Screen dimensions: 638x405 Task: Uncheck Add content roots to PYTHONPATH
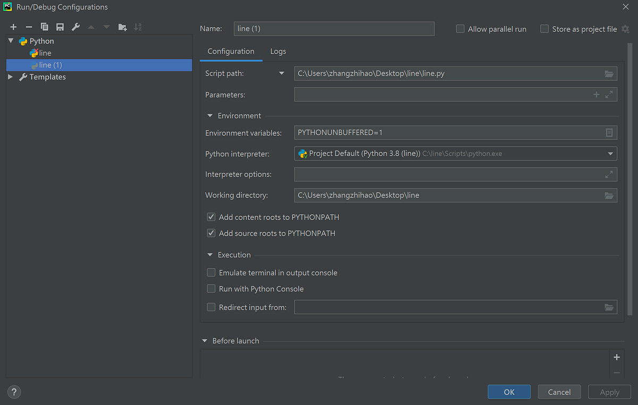pos(211,217)
